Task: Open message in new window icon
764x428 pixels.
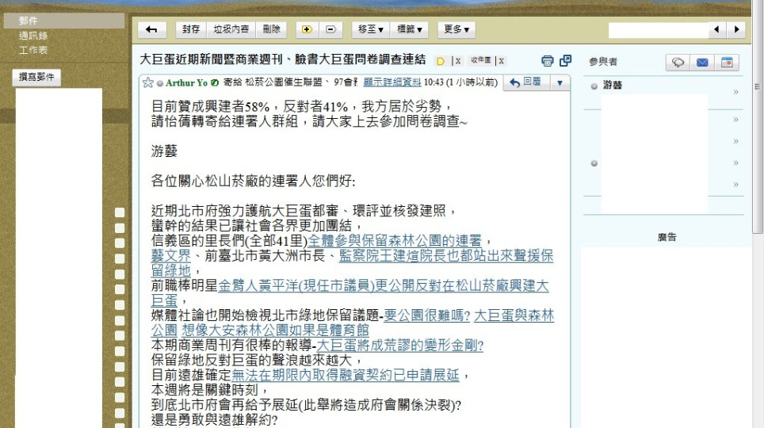Action: 565,61
